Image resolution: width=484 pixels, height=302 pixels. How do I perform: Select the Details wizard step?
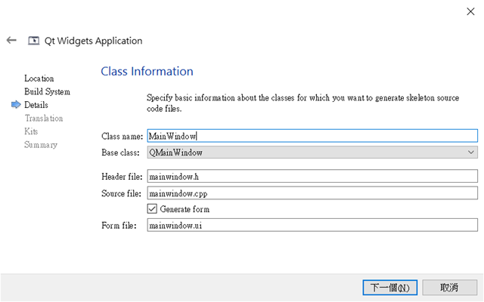(36, 105)
